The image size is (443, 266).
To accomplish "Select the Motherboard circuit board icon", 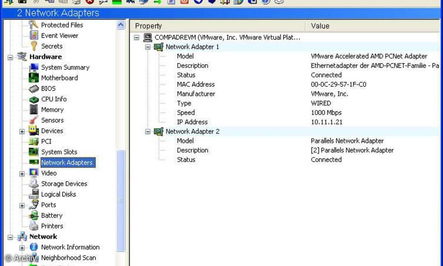I will point(34,78).
